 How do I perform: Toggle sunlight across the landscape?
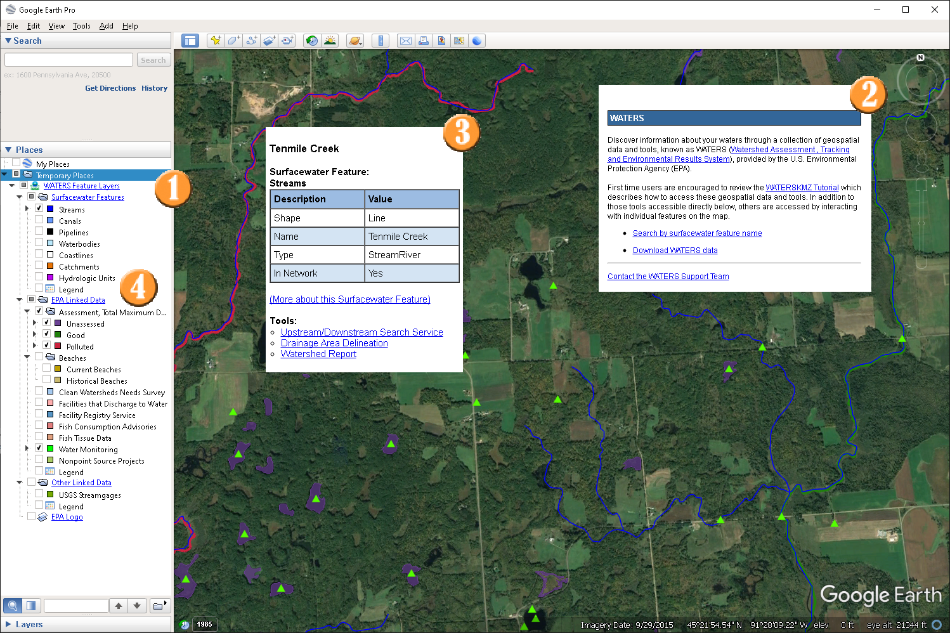(x=330, y=41)
